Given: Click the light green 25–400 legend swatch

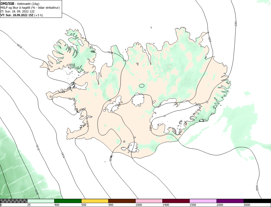Looking at the screenshot, I should [x=41, y=201].
